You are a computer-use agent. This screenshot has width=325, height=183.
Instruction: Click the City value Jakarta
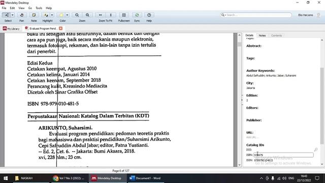point(250,88)
